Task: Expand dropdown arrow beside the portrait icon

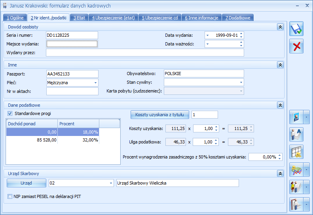Action: pyautogui.click(x=306, y=117)
